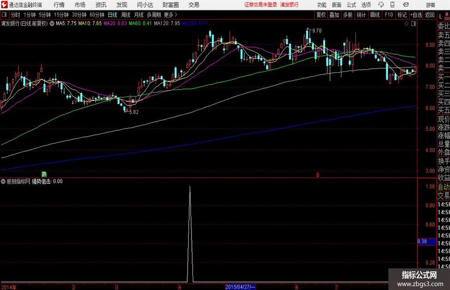Viewport: 450px width, 290px height.
Task: Switch to the 15分钟 period
Action: click(61, 15)
